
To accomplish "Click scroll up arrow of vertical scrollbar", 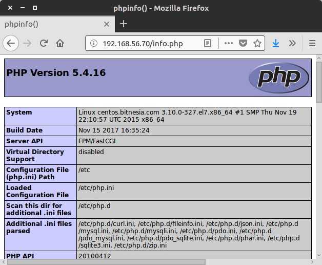I will 319,58.
